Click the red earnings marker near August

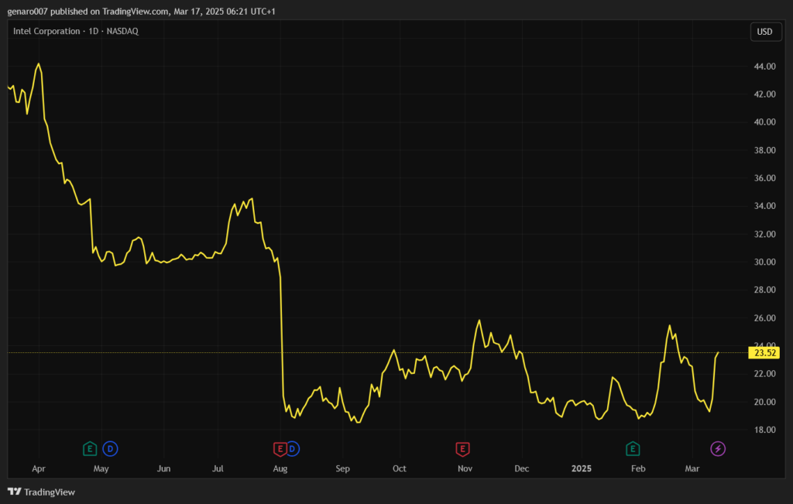pyautogui.click(x=280, y=448)
